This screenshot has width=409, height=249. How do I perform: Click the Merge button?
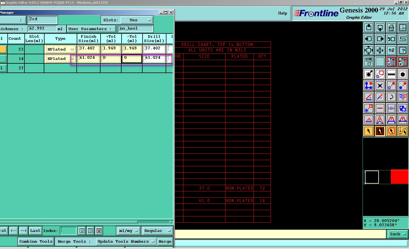click(165, 241)
